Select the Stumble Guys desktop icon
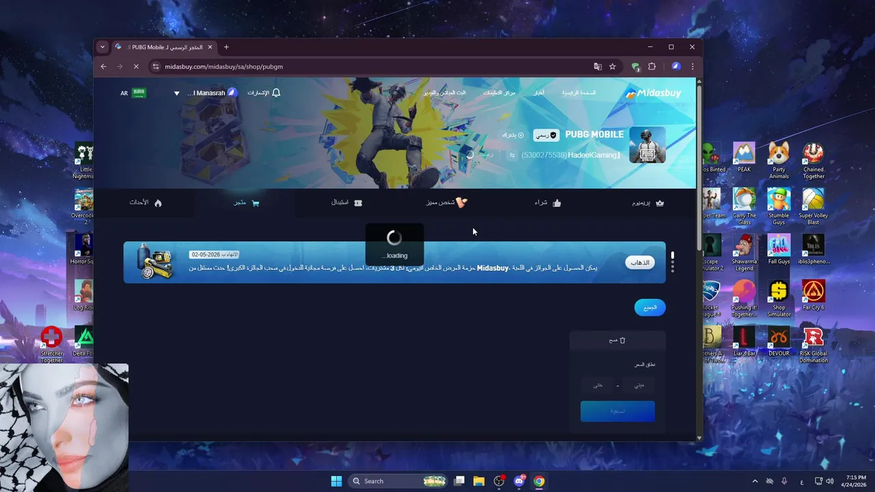Viewport: 875px width, 492px height. click(x=779, y=206)
